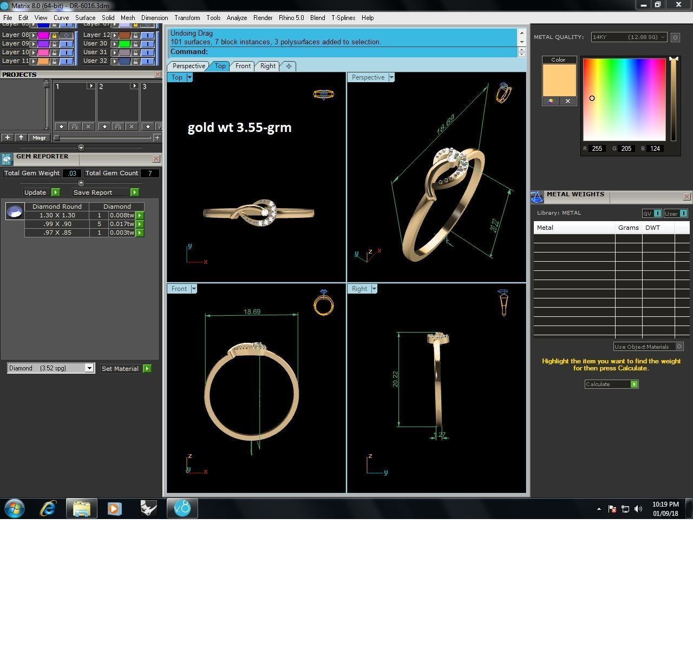Click the green arrow for .97 X .85 row
This screenshot has height=651, width=693.
[140, 232]
